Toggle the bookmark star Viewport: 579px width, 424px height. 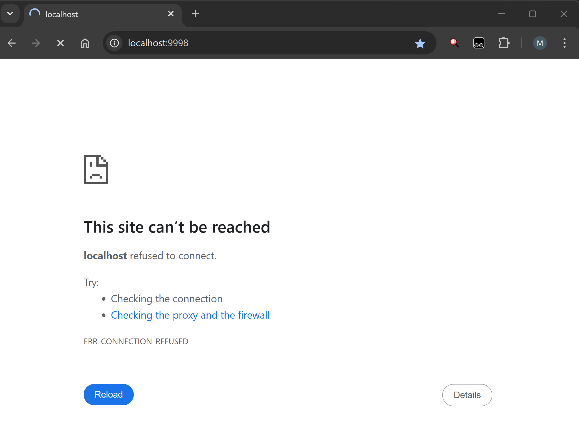[420, 43]
